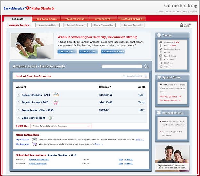Click the search magnifier icon beside Amanda Lewis

pyautogui.click(x=146, y=66)
